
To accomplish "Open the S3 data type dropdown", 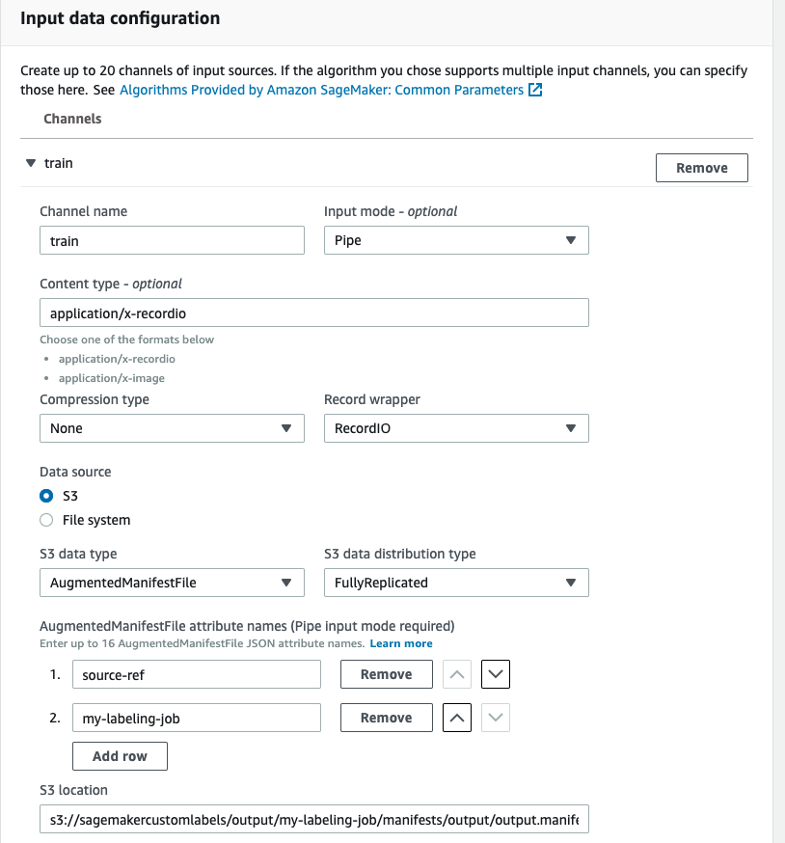I will (172, 583).
